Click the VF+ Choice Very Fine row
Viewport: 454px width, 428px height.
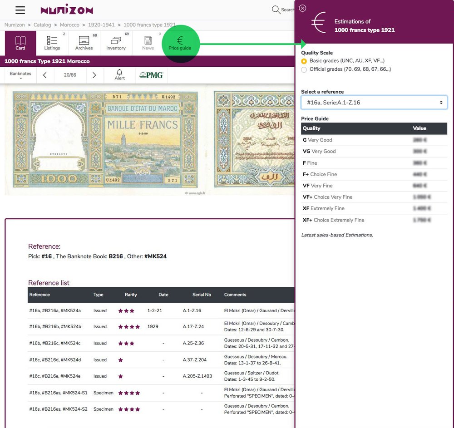[x=374, y=197]
